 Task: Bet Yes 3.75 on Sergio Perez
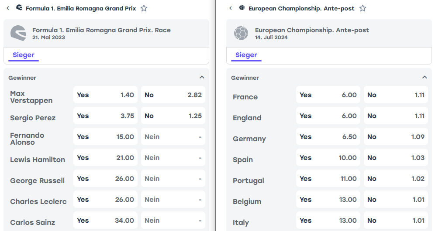(105, 116)
